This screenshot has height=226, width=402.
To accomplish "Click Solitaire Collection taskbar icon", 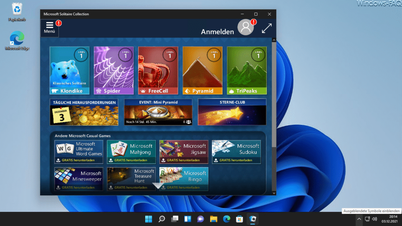I will (252, 219).
